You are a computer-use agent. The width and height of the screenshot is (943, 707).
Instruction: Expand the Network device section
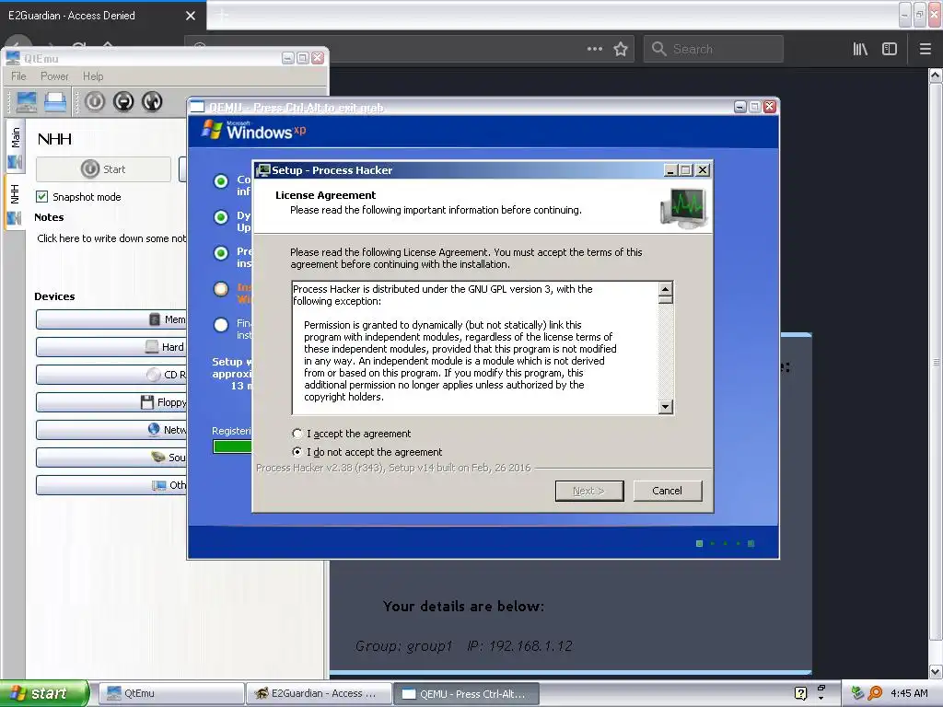click(x=111, y=430)
